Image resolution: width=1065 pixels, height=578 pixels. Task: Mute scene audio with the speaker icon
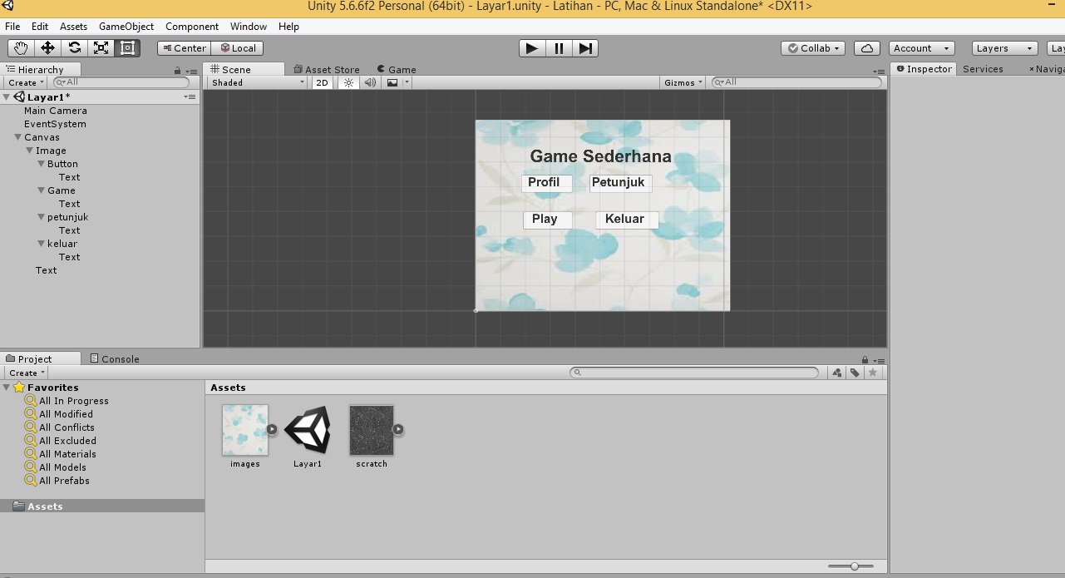[x=369, y=82]
